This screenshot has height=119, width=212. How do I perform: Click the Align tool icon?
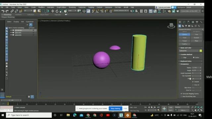136,11
